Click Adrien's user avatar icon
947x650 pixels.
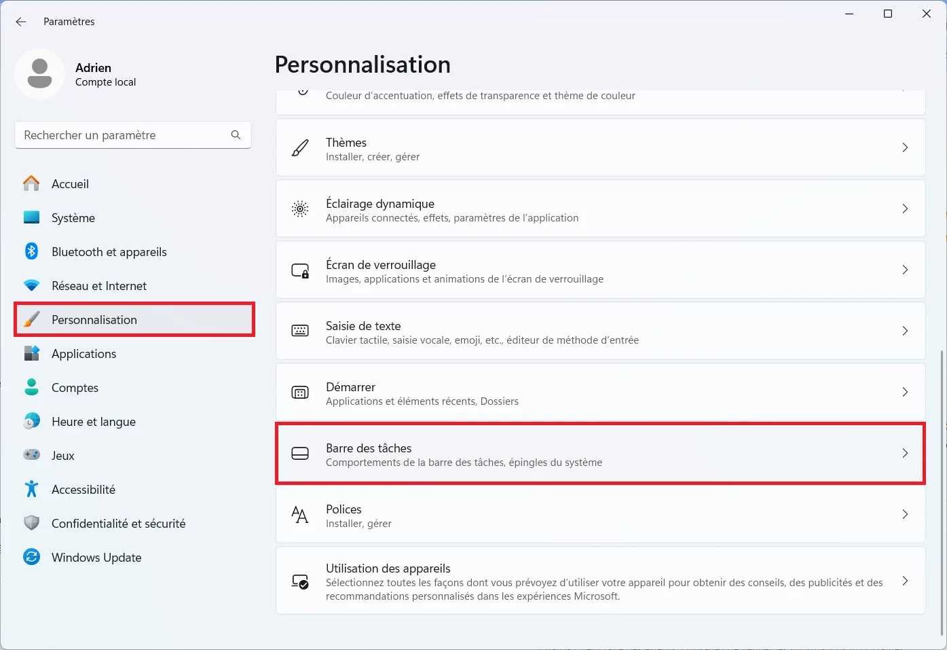39,73
